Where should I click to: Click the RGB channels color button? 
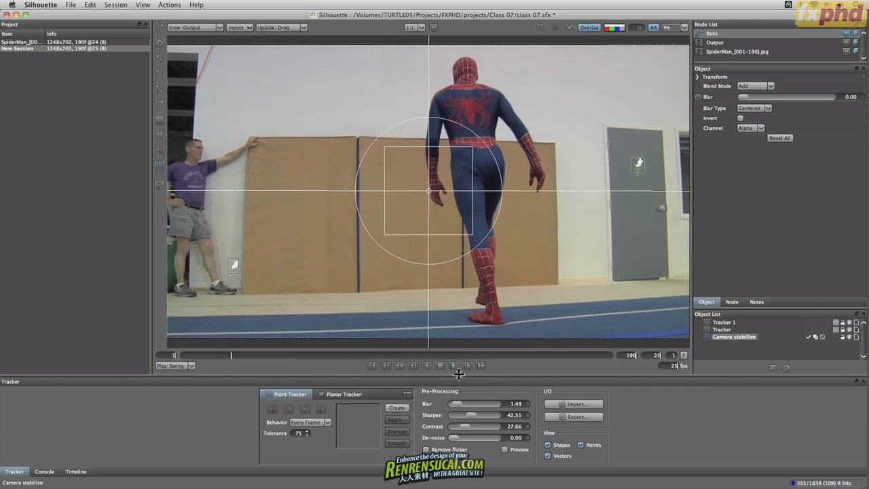614,28
